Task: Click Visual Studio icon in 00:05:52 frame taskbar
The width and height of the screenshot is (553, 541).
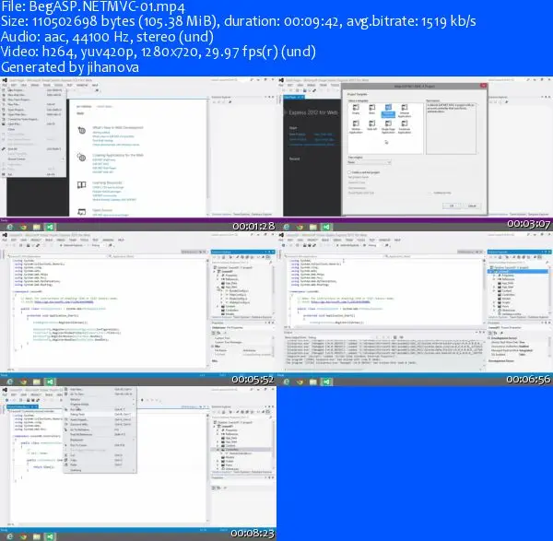Action: (x=50, y=382)
